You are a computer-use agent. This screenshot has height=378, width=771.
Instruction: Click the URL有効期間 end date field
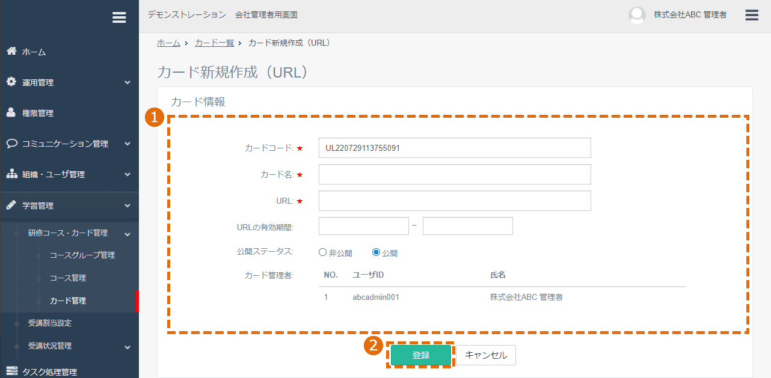click(468, 226)
